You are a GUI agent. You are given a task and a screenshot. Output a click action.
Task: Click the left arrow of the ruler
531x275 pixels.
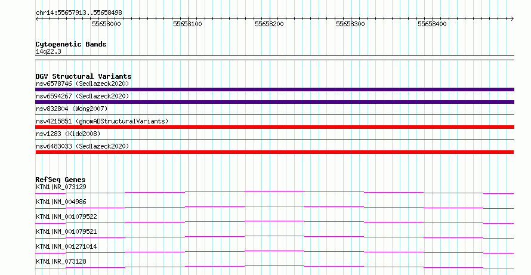tap(37, 19)
